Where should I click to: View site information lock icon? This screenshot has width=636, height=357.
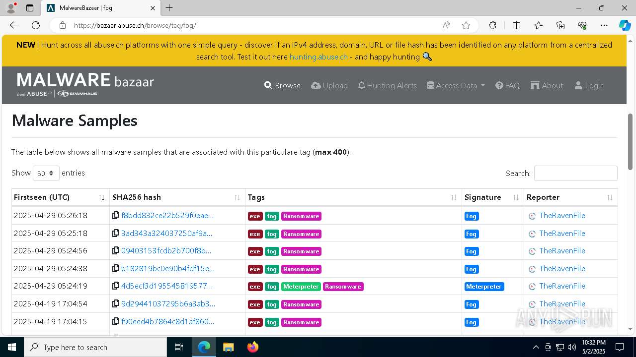tap(63, 25)
